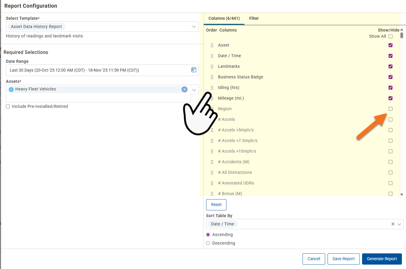Screen dimensions: 406x269
Task: Enable the Region column checkbox
Action: pyautogui.click(x=390, y=109)
